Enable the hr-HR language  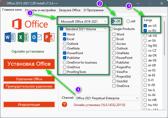coord(145,100)
